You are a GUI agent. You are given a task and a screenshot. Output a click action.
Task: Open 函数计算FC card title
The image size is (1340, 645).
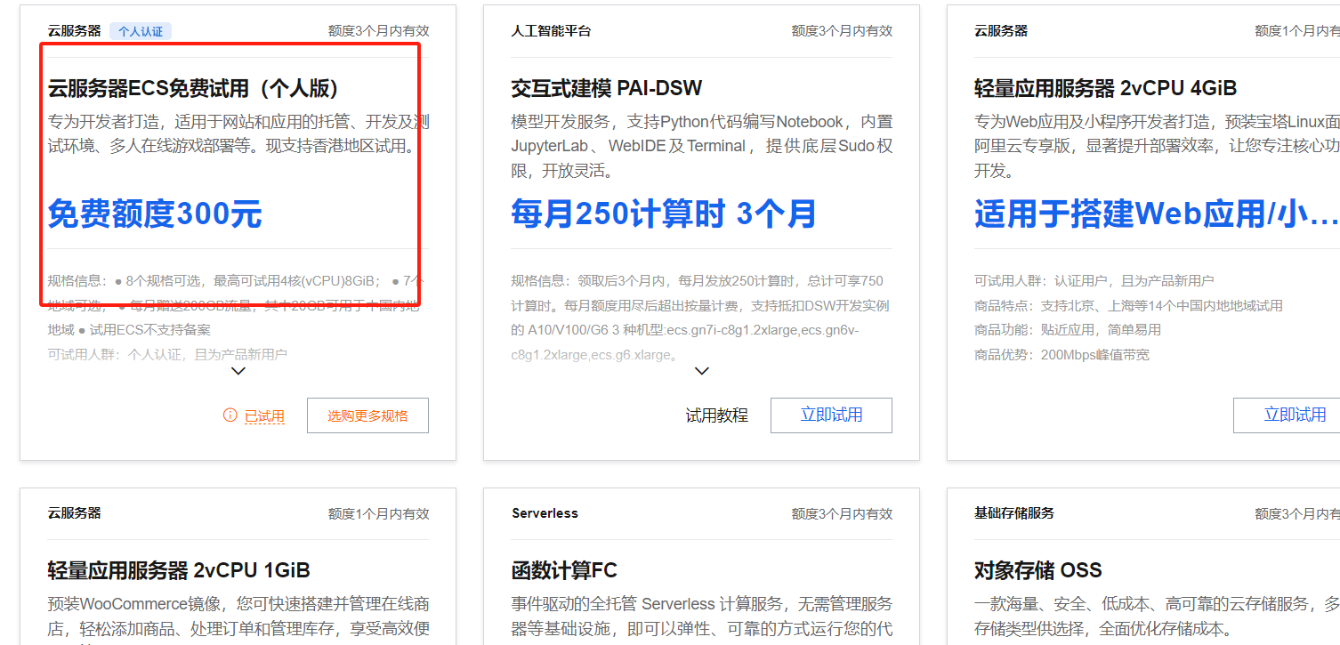point(564,570)
